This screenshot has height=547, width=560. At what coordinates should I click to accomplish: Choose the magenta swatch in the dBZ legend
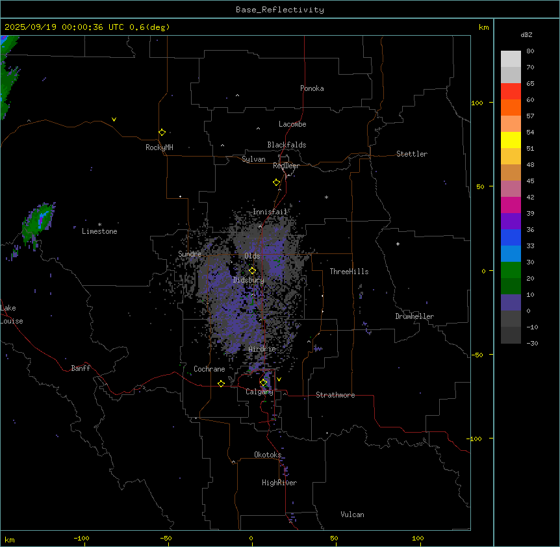(x=511, y=205)
